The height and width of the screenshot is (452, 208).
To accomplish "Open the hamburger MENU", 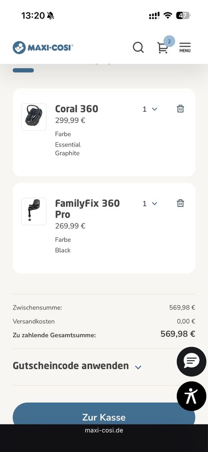I will pyautogui.click(x=185, y=48).
